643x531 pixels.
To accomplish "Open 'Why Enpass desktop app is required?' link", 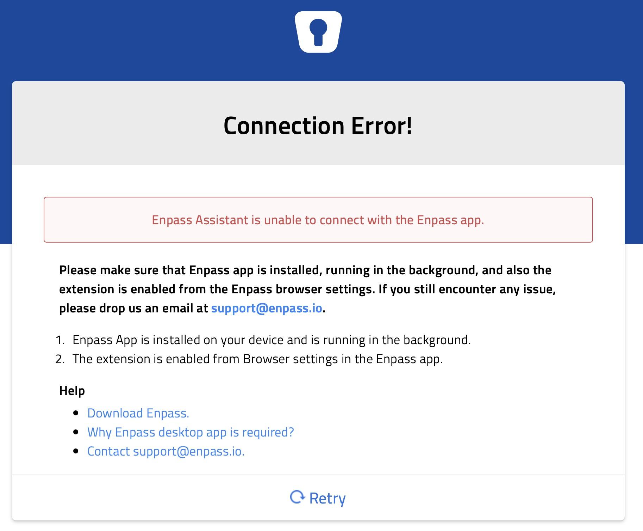I will pyautogui.click(x=191, y=432).
